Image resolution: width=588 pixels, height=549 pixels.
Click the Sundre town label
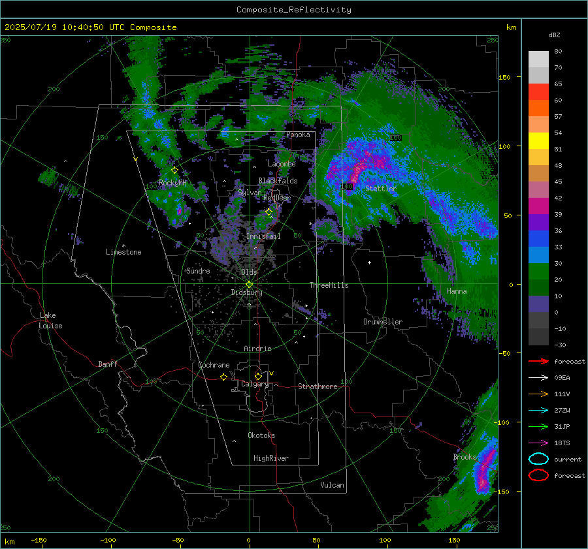coord(198,271)
